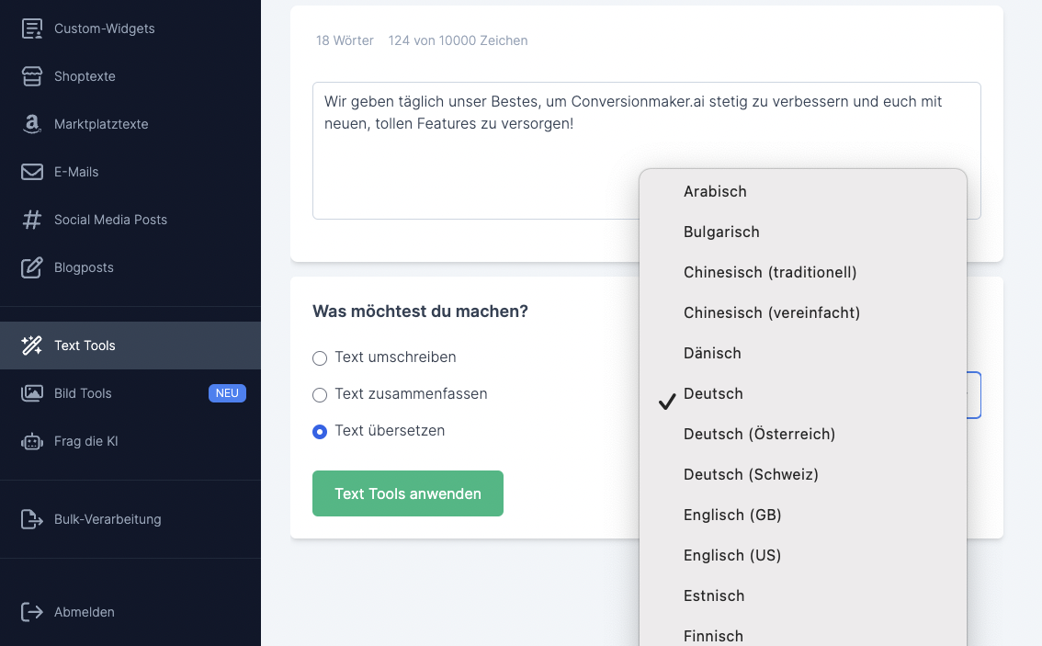Click the Bild Tools image icon
Image resolution: width=1042 pixels, height=646 pixels.
point(32,393)
